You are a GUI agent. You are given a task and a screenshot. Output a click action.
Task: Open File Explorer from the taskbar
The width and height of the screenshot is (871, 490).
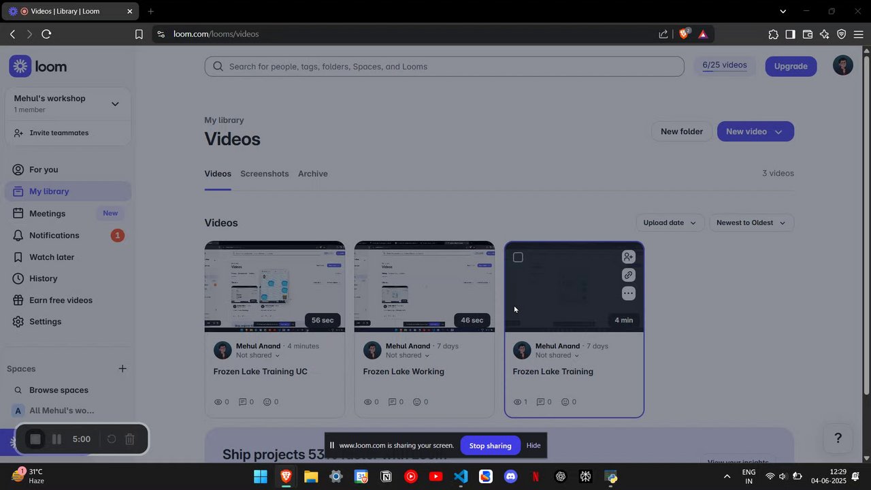(x=311, y=476)
